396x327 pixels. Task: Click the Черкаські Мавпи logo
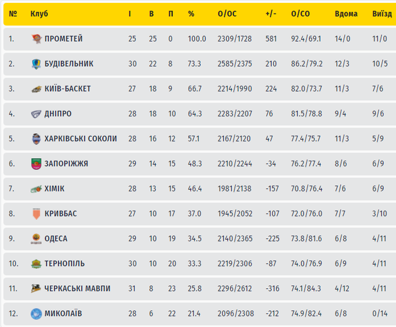point(36,289)
